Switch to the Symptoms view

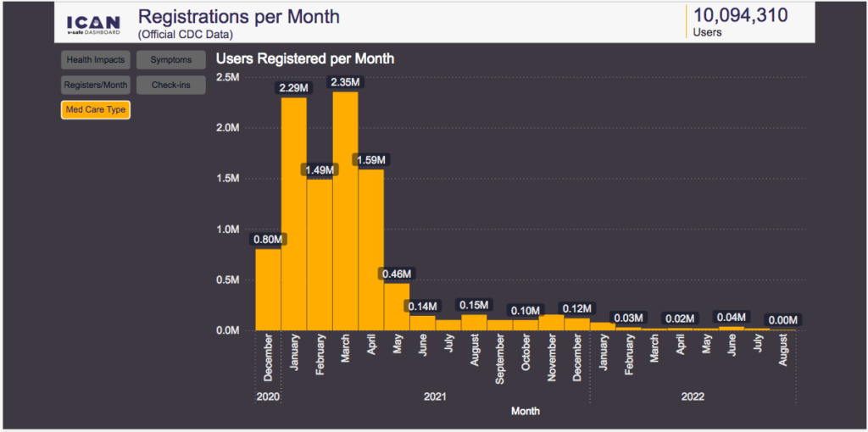coord(170,60)
